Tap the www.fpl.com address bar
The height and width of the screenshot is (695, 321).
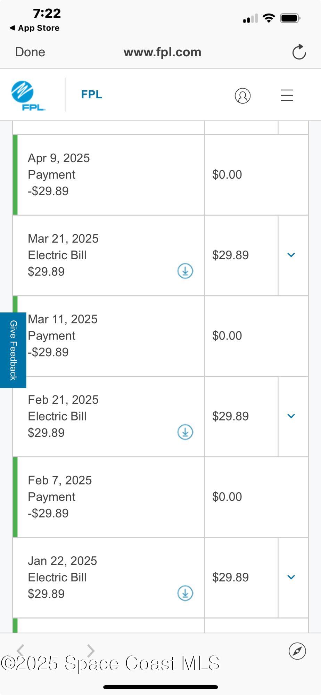(162, 52)
